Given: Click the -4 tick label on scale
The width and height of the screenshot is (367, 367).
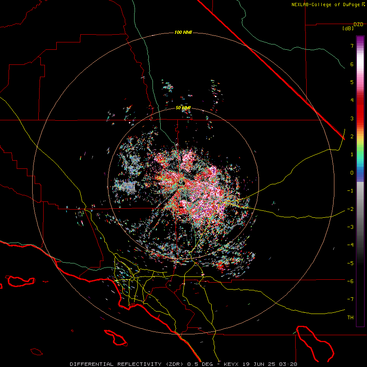Looking at the screenshot, I should (x=350, y=245).
